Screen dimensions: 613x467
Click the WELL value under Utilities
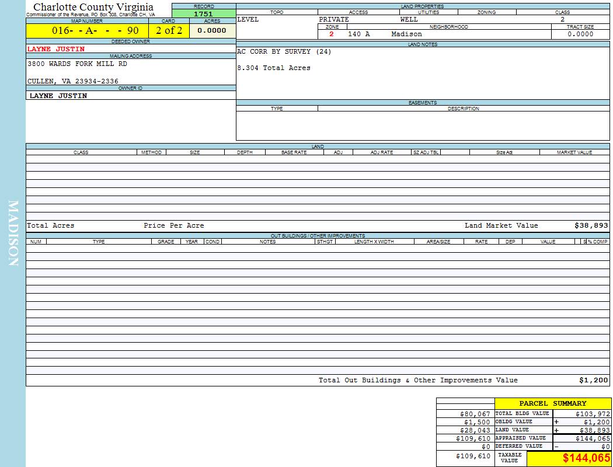409,19
